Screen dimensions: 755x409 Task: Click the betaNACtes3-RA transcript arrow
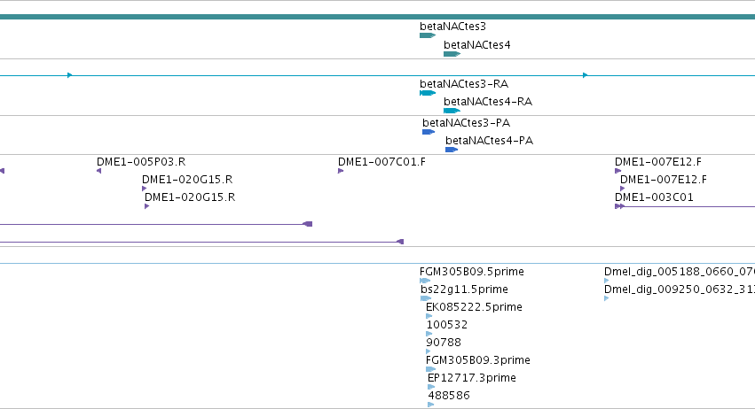tap(428, 93)
